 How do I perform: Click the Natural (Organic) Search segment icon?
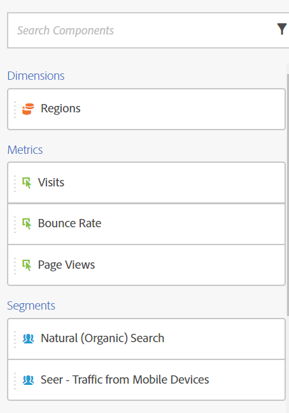28,338
